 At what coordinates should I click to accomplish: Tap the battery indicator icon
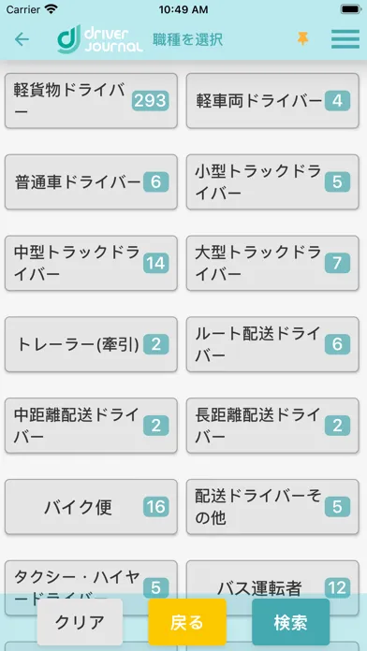click(x=350, y=9)
